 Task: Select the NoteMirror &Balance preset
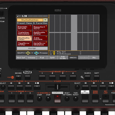coord(40,44)
